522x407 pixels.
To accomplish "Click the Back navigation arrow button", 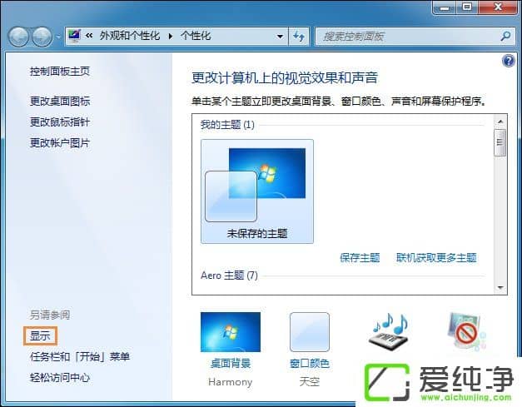I will 18,36.
